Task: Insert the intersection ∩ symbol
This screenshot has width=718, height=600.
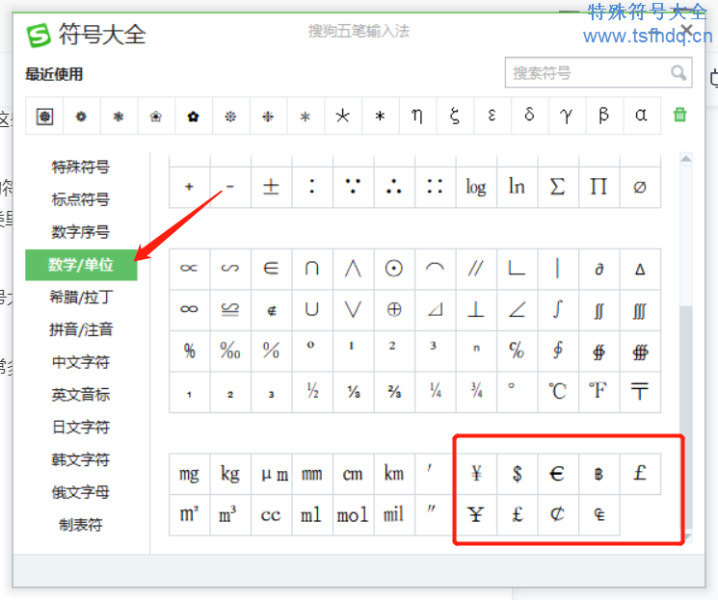Action: point(312,268)
